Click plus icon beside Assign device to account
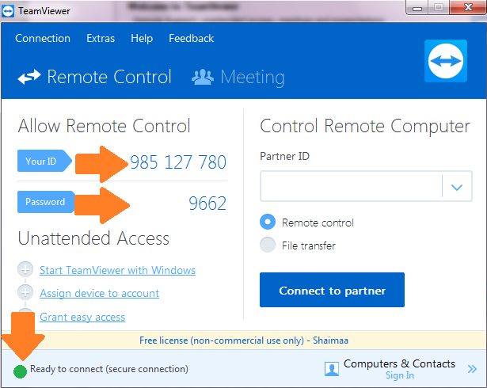487x388 pixels. coord(25,292)
